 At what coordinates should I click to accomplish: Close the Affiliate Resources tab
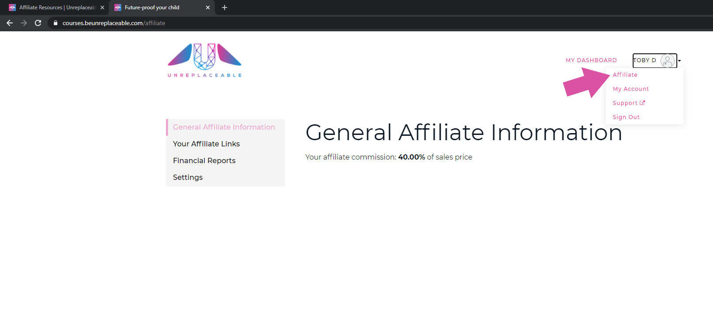(102, 7)
